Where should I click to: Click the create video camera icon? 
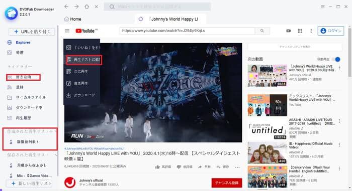289,31
